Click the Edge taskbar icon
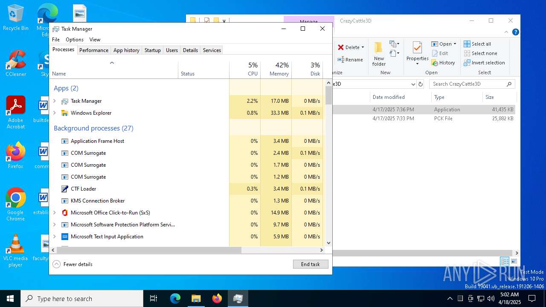The image size is (546, 307). (175, 298)
